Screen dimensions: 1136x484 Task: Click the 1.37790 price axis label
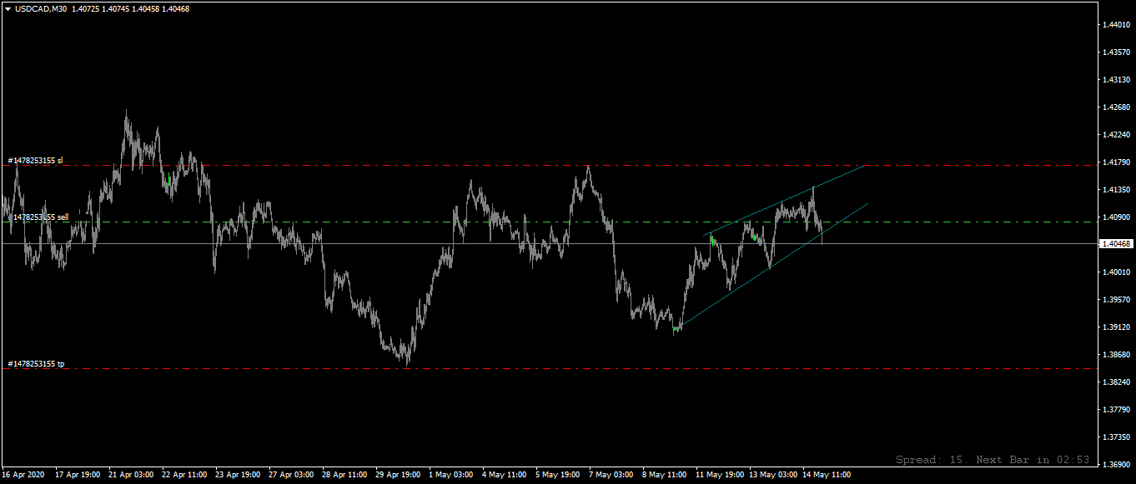(1116, 410)
